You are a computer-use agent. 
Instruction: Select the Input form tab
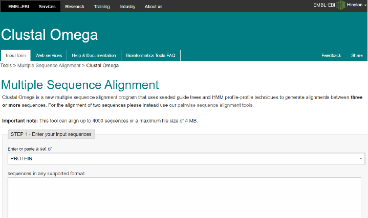(x=16, y=56)
